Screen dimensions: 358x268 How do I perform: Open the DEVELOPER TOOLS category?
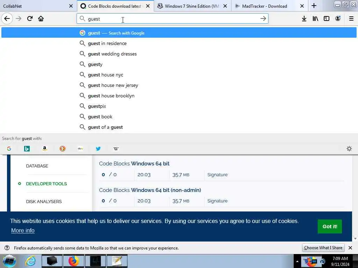46,184
